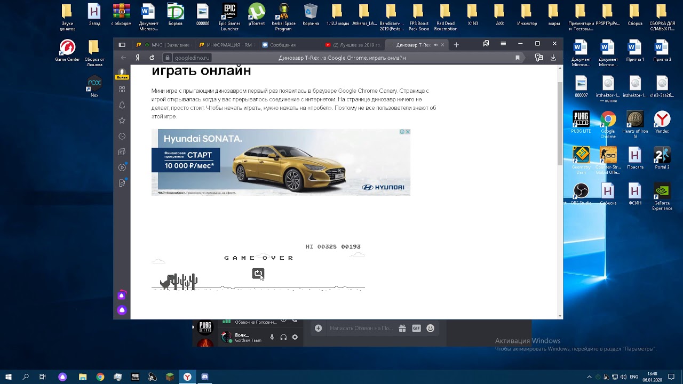
Task: Open sidebar history clock icon
Action: pyautogui.click(x=122, y=137)
